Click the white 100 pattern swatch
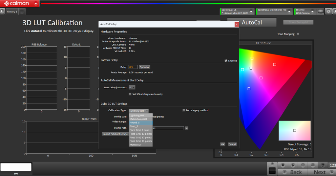The width and height of the screenshot is (336, 176). 16,167
